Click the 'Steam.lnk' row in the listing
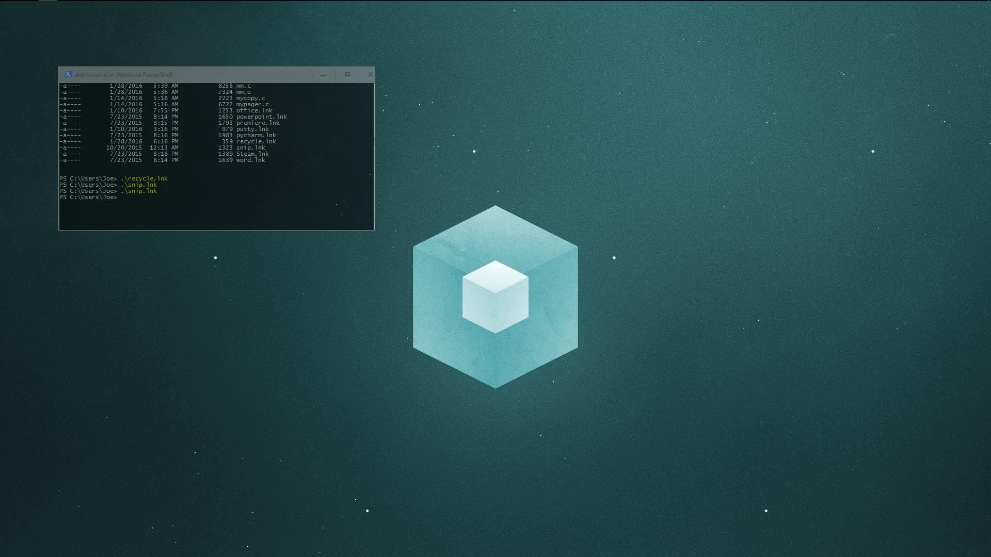Viewport: 991px width, 557px height. (x=252, y=154)
